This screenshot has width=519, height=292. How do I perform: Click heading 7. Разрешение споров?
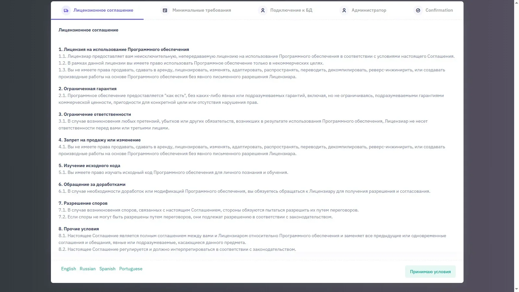coord(83,203)
